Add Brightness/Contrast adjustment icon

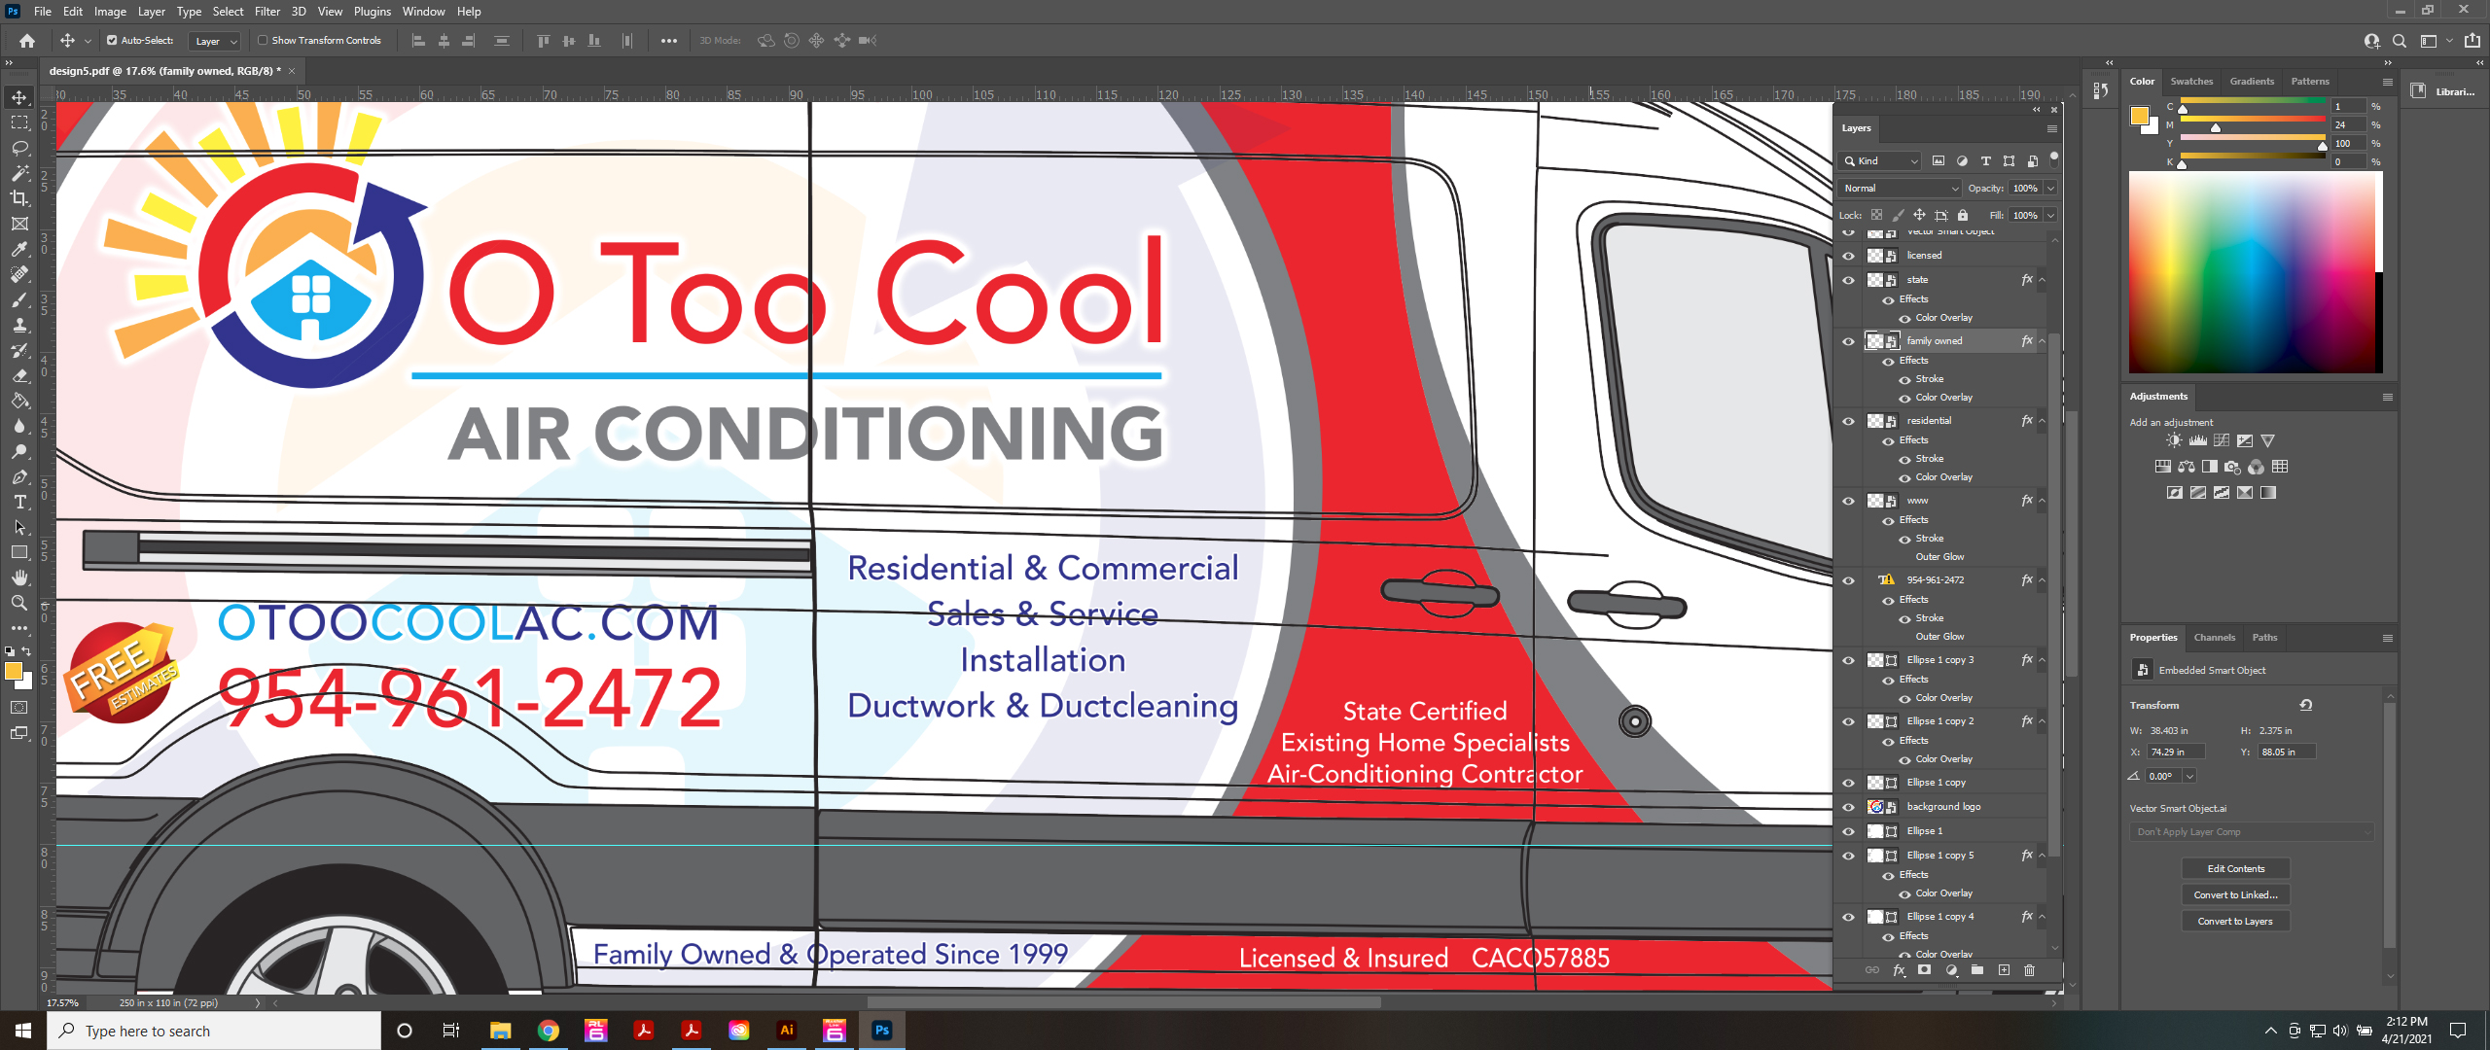pos(2174,441)
